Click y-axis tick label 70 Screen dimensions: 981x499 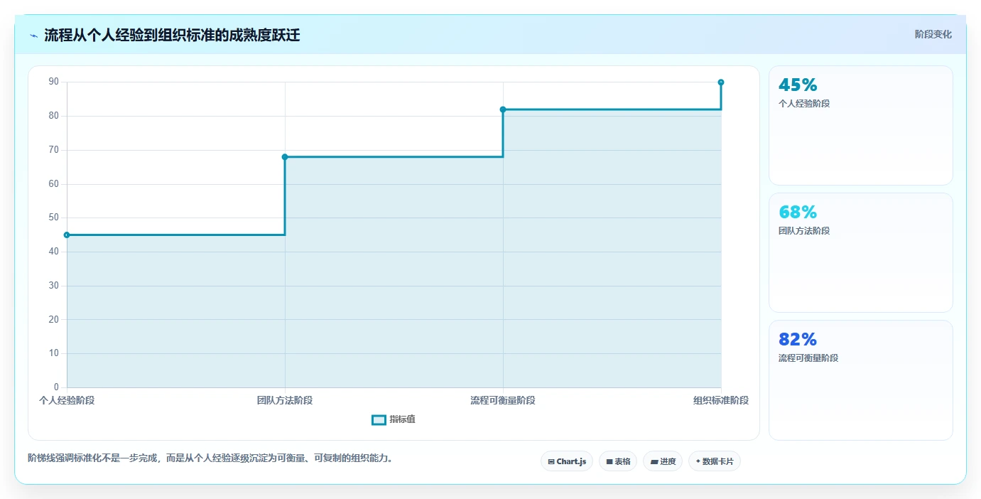[54, 150]
